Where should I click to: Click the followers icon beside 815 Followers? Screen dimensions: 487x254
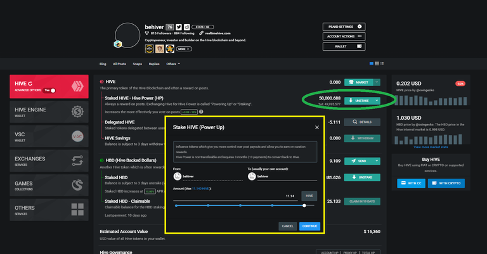tap(147, 33)
